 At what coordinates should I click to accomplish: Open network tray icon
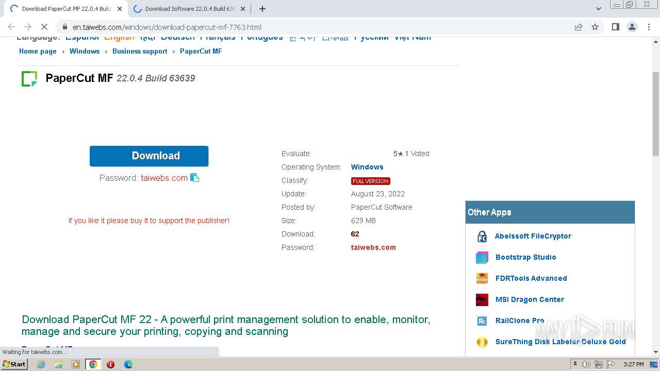click(x=598, y=364)
